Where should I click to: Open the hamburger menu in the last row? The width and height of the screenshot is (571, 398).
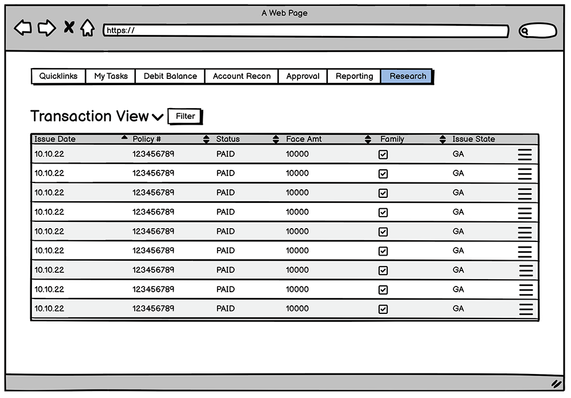(x=525, y=309)
